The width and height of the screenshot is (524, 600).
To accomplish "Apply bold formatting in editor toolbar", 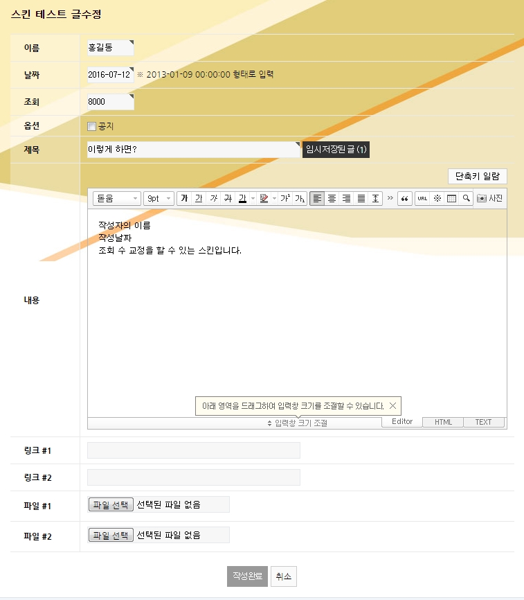I will click(x=184, y=198).
